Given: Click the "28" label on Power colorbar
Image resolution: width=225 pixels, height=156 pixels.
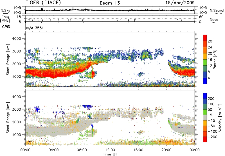Looking at the screenshot, I should tap(210, 41).
